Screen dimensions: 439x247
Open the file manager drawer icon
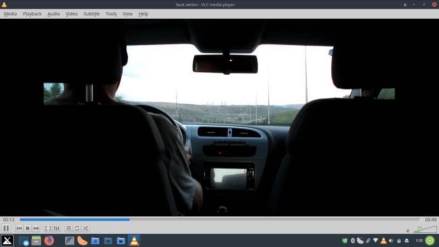36,240
